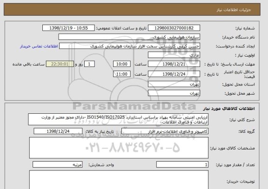
Task: Click the label اولویت نیاز
Action: [x=245, y=55]
